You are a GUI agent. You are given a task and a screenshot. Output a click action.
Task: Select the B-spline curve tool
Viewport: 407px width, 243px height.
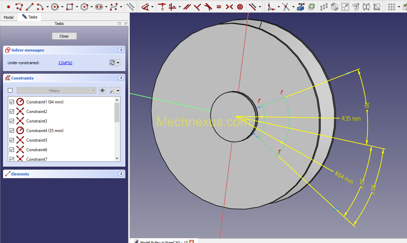(114, 7)
